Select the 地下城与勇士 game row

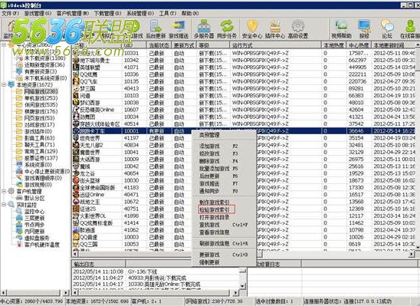(244, 61)
